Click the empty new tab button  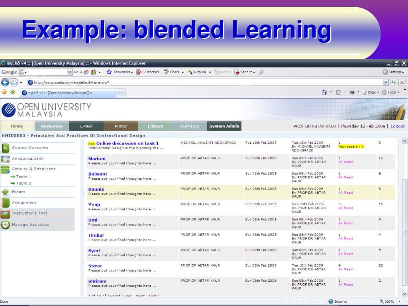(120, 92)
